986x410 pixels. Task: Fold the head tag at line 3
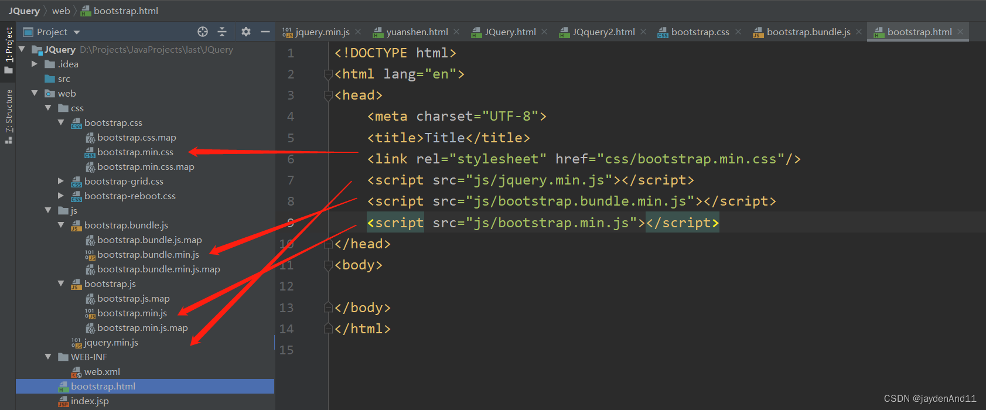(x=328, y=95)
